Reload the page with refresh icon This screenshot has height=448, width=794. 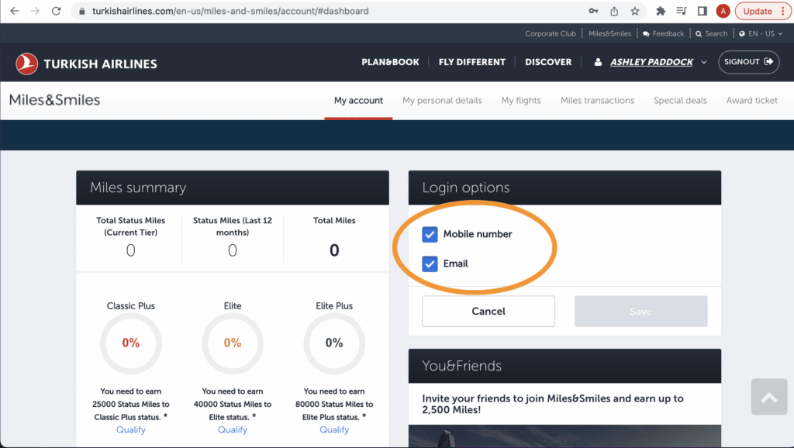[56, 11]
